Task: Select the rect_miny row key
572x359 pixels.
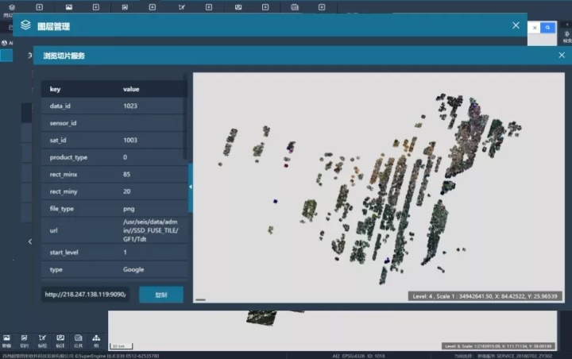Action: (64, 191)
